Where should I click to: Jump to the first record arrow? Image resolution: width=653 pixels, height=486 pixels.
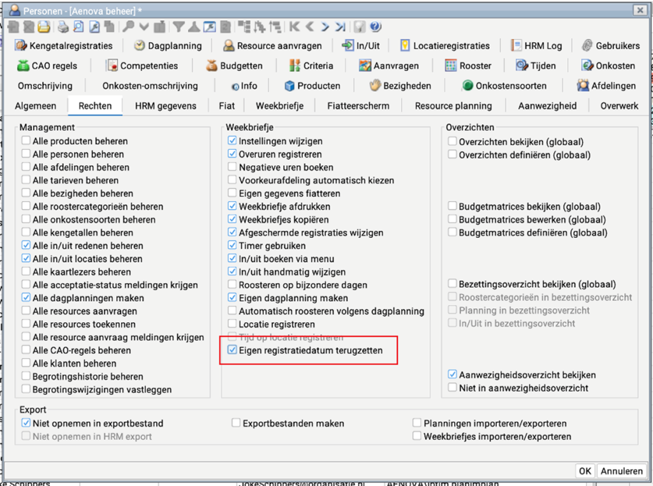294,27
